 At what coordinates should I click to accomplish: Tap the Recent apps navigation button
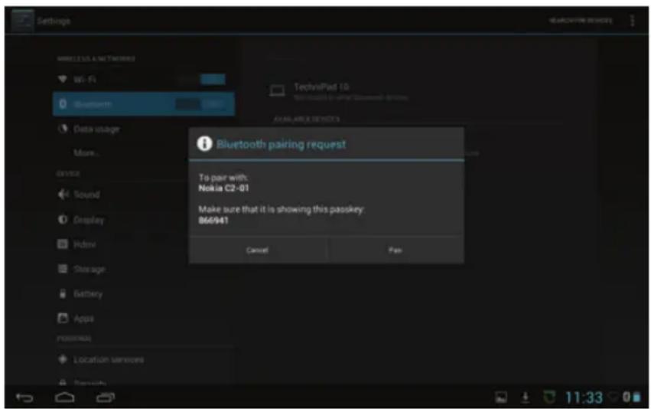[106, 398]
